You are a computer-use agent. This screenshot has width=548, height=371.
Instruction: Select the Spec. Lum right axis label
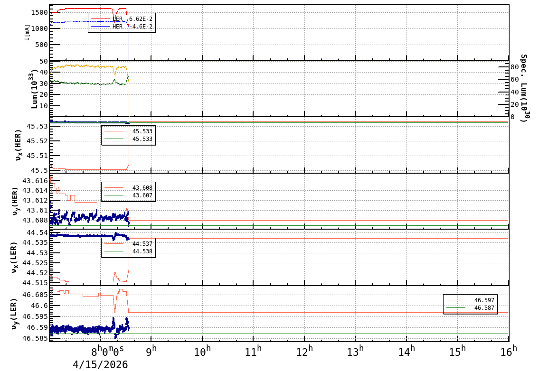point(523,88)
